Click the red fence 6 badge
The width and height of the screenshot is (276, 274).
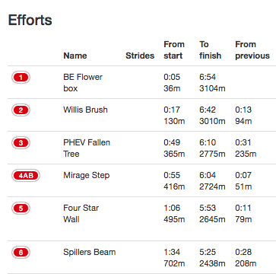pyautogui.click(x=21, y=253)
